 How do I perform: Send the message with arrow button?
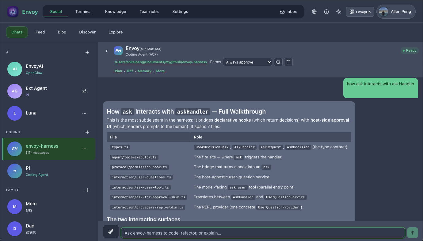(x=413, y=232)
